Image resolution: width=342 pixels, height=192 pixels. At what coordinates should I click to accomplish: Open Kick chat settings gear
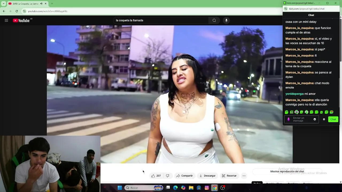point(324,119)
